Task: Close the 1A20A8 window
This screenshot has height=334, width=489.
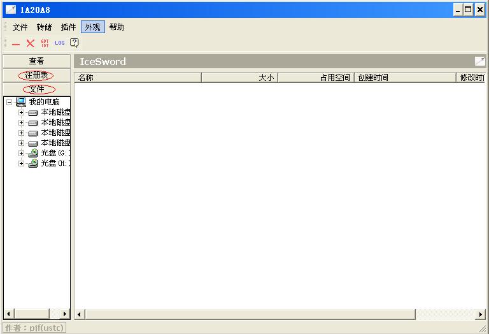Action: click(479, 10)
